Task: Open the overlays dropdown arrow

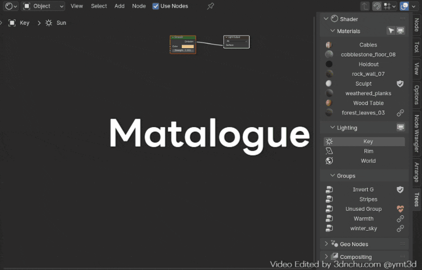Action: pyautogui.click(x=414, y=6)
